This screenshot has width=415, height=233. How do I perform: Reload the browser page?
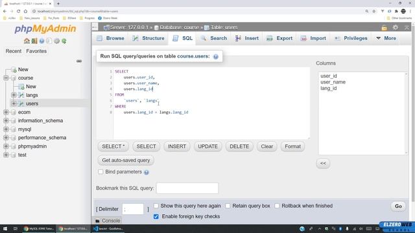[18, 12]
